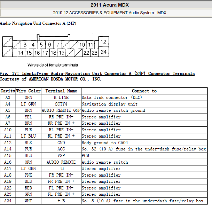The width and height of the screenshot is (212, 210).
Task: Click terminal 3 in connector diagram
Action: pos(25,45)
